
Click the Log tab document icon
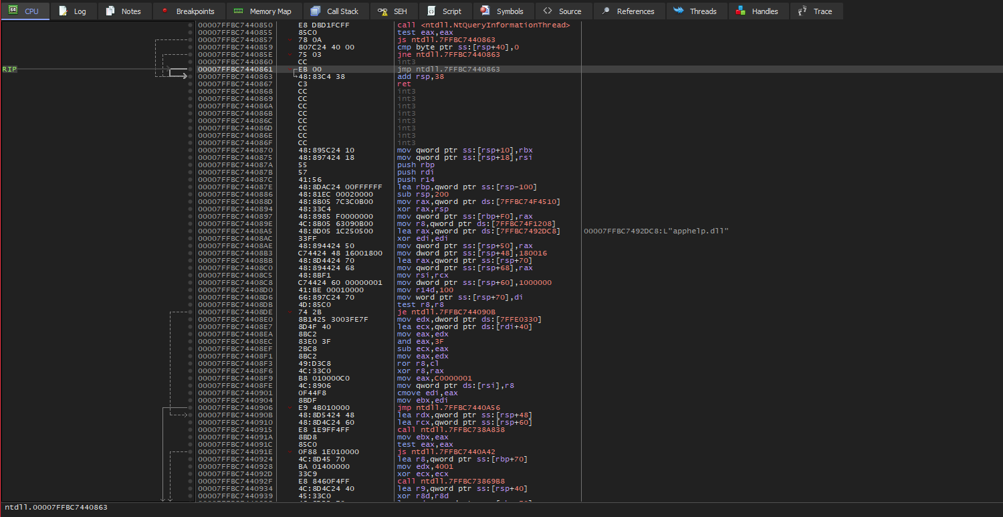tap(63, 11)
